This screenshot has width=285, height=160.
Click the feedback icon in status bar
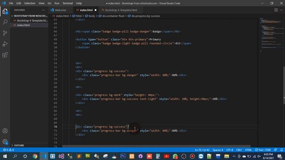276,150
